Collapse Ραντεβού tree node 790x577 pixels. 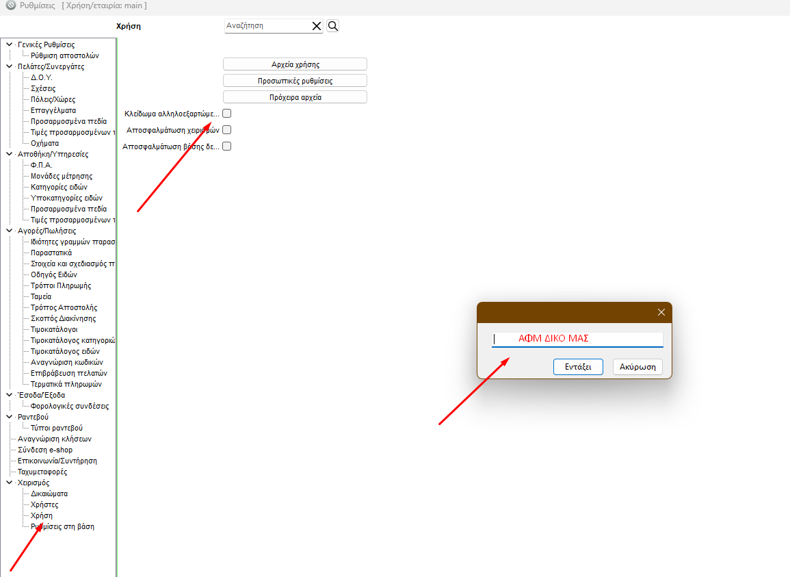[9, 417]
